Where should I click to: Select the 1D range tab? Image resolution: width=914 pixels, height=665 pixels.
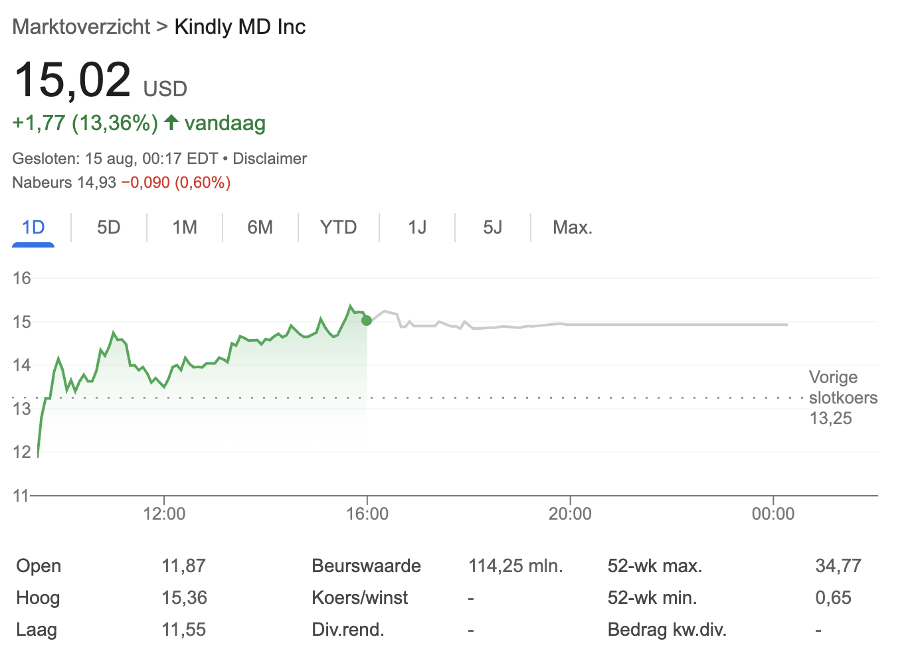[33, 228]
